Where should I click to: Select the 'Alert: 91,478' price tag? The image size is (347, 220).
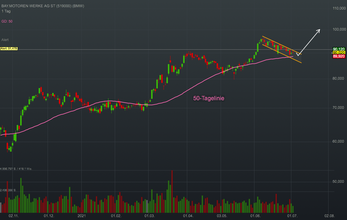9,49
